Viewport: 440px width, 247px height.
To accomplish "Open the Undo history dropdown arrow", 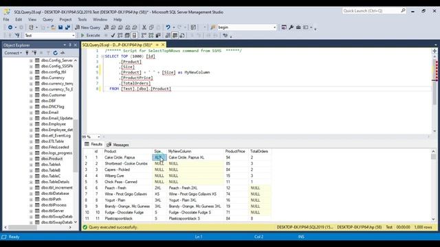I will coord(174,27).
